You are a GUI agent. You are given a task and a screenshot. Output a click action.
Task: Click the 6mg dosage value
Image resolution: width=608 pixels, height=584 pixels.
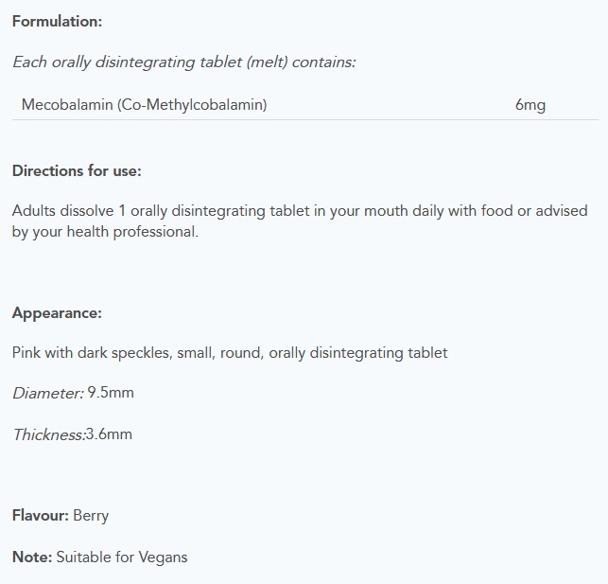[530, 105]
